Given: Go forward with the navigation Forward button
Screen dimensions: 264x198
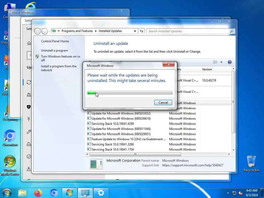Looking at the screenshot, I should (45, 31).
